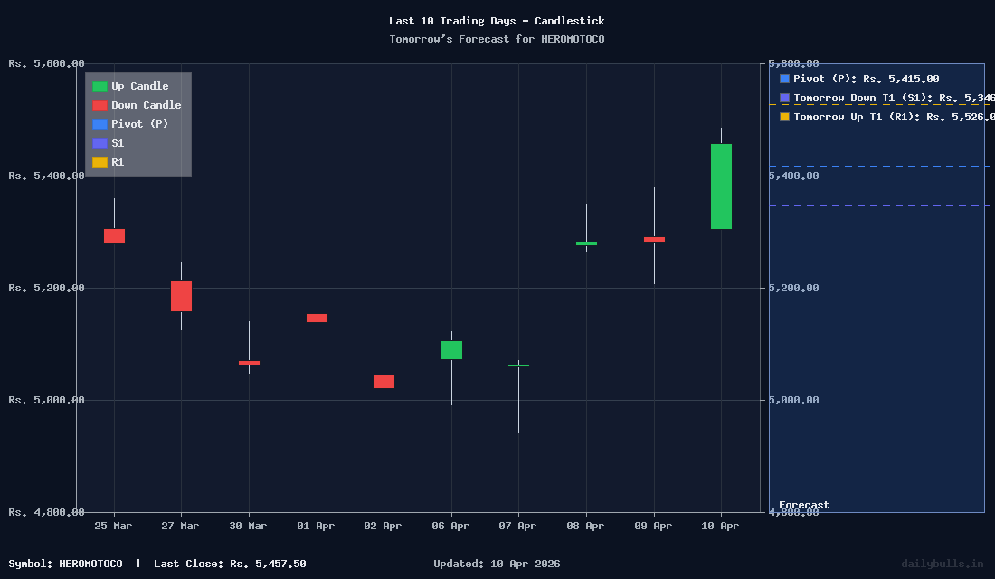Click the Tomorrow Down T1 (S1) swatch
Screen dimensions: 995x579
click(783, 98)
